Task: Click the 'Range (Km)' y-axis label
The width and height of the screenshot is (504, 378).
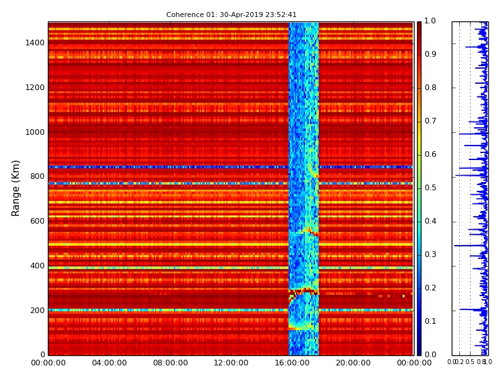Action: (x=15, y=188)
